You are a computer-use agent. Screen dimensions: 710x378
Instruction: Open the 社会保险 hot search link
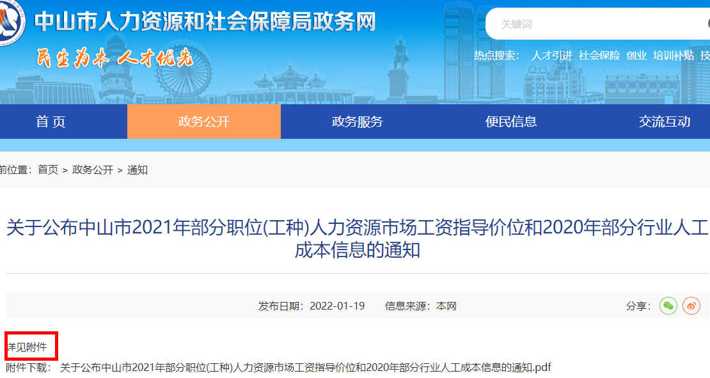(599, 56)
